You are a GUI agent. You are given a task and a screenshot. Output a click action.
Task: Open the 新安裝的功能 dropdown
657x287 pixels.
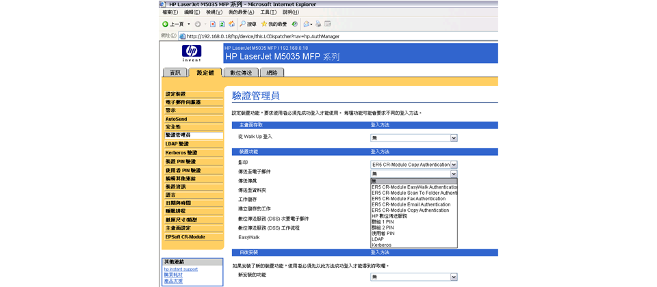[x=414, y=277]
